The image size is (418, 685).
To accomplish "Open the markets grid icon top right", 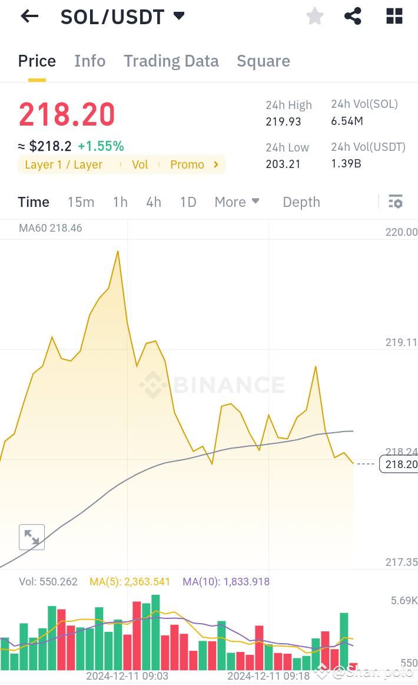I will pos(393,16).
